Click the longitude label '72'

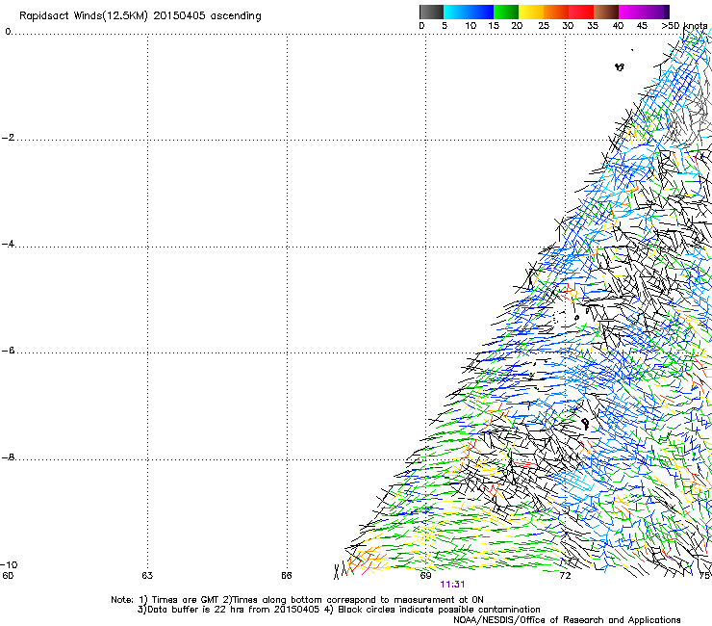pos(565,576)
